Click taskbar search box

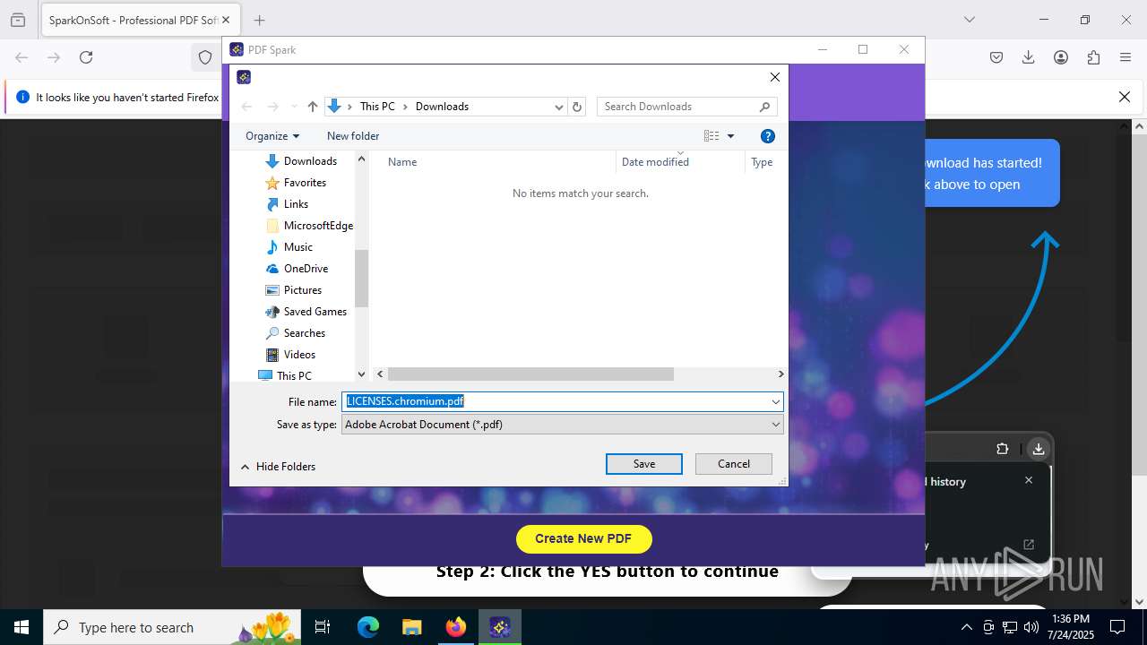click(172, 627)
